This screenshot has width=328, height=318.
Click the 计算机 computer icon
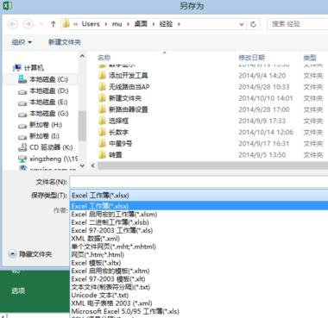coord(17,68)
